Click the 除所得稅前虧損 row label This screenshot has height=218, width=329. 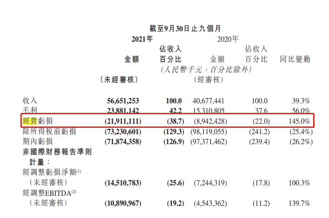pos(49,131)
